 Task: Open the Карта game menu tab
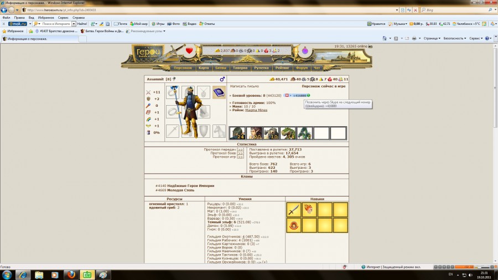pyautogui.click(x=204, y=68)
